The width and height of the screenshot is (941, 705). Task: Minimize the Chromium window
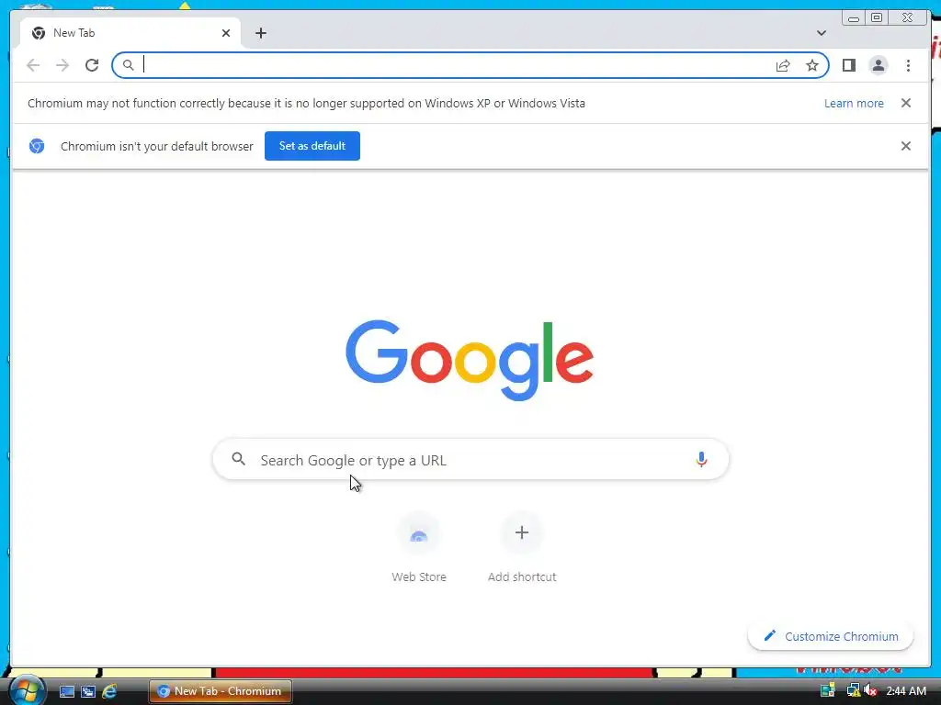click(x=854, y=18)
